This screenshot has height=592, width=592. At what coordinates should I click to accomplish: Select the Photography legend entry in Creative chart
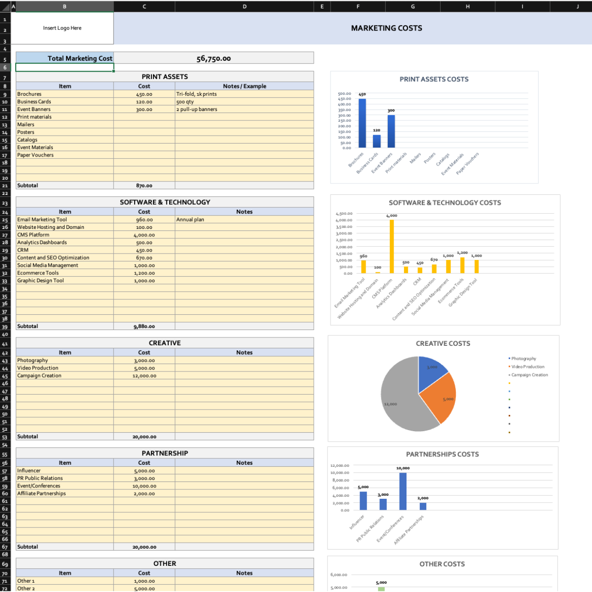coord(523,359)
